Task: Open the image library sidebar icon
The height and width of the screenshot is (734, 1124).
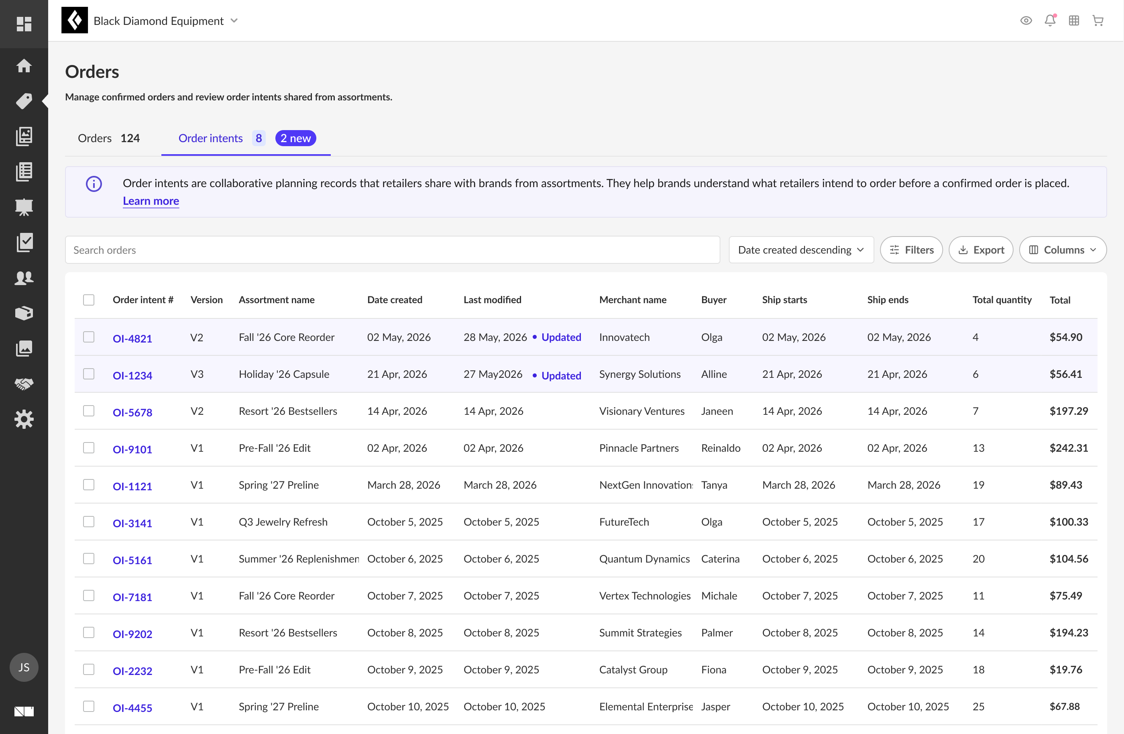Action: point(24,136)
